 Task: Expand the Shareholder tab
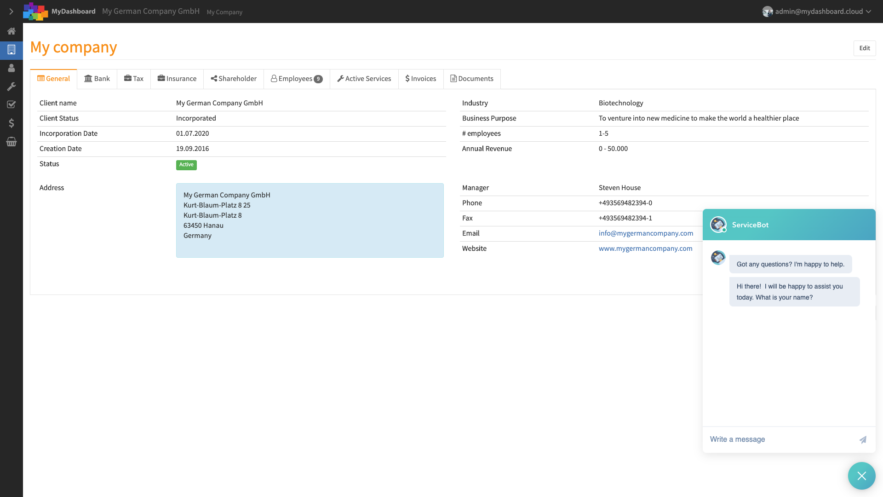tap(234, 78)
